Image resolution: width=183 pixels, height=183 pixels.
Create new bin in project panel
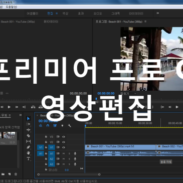pyautogui.click(x=3, y=174)
